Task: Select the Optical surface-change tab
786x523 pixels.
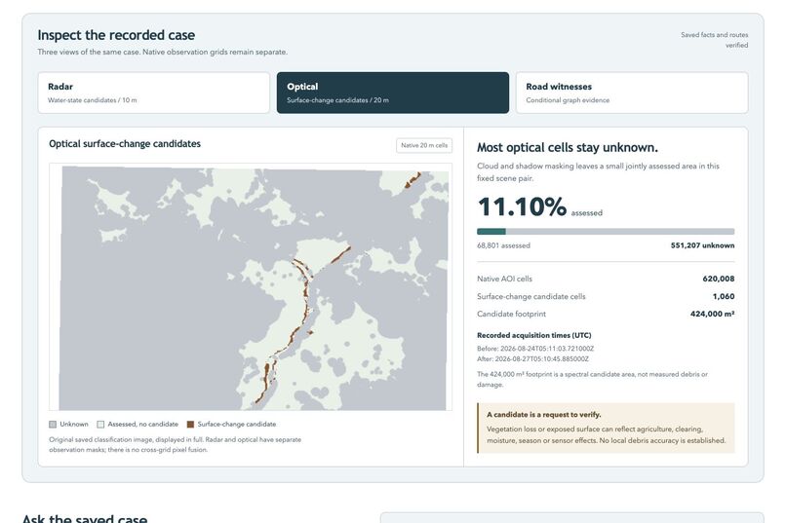Action: [x=392, y=93]
